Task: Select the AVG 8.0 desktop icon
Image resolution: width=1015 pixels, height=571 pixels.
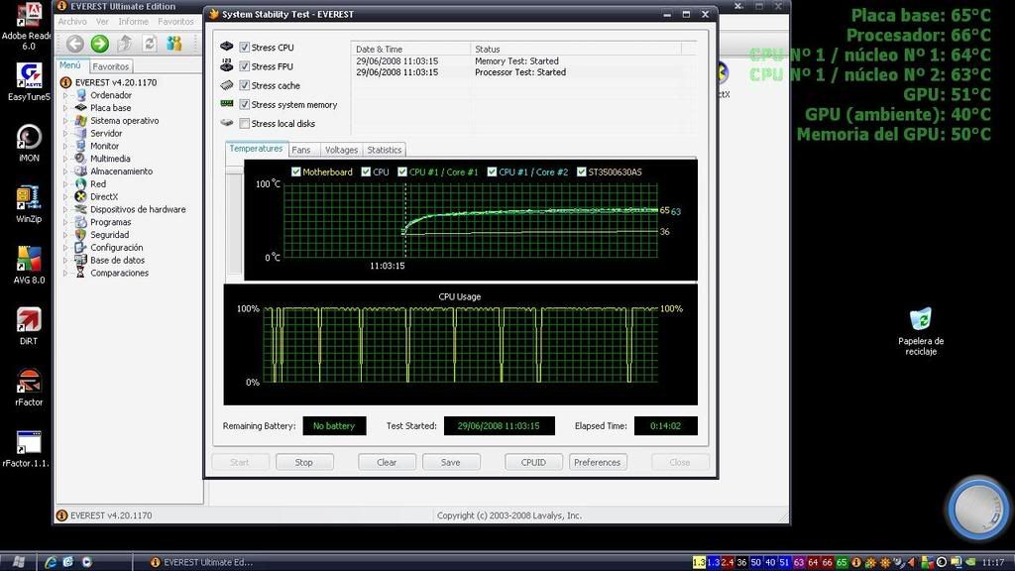Action: pyautogui.click(x=29, y=259)
